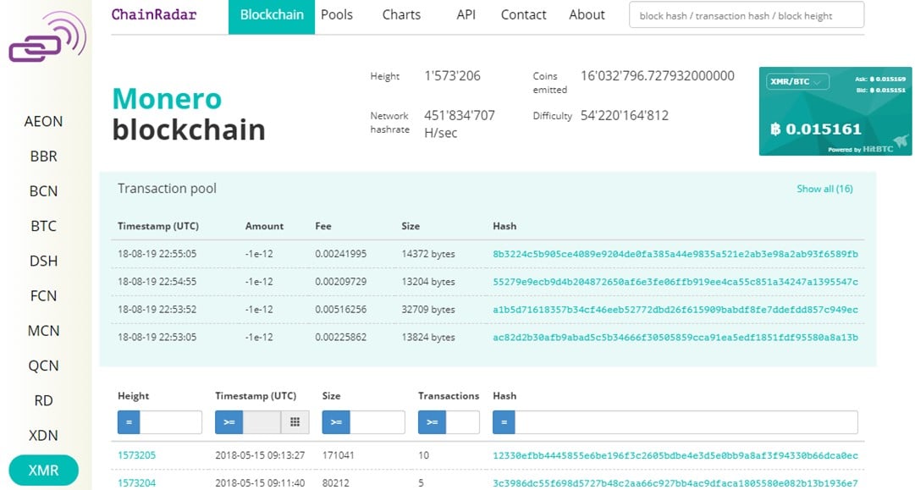
Task: Select XDN in the coin sidebar
Action: pos(43,436)
